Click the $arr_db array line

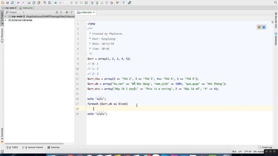coord(157,84)
